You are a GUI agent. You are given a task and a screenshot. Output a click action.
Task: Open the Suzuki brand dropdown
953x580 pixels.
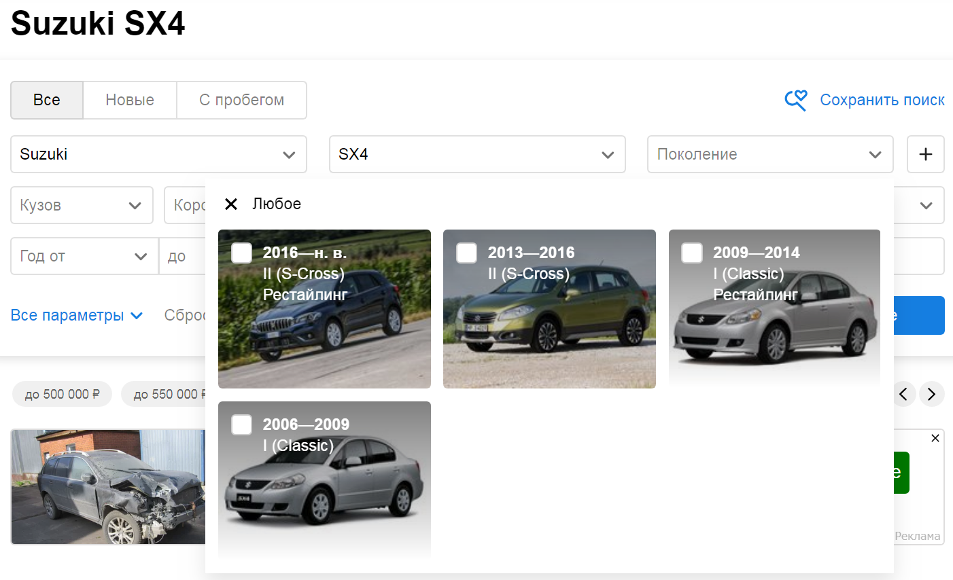pyautogui.click(x=158, y=154)
